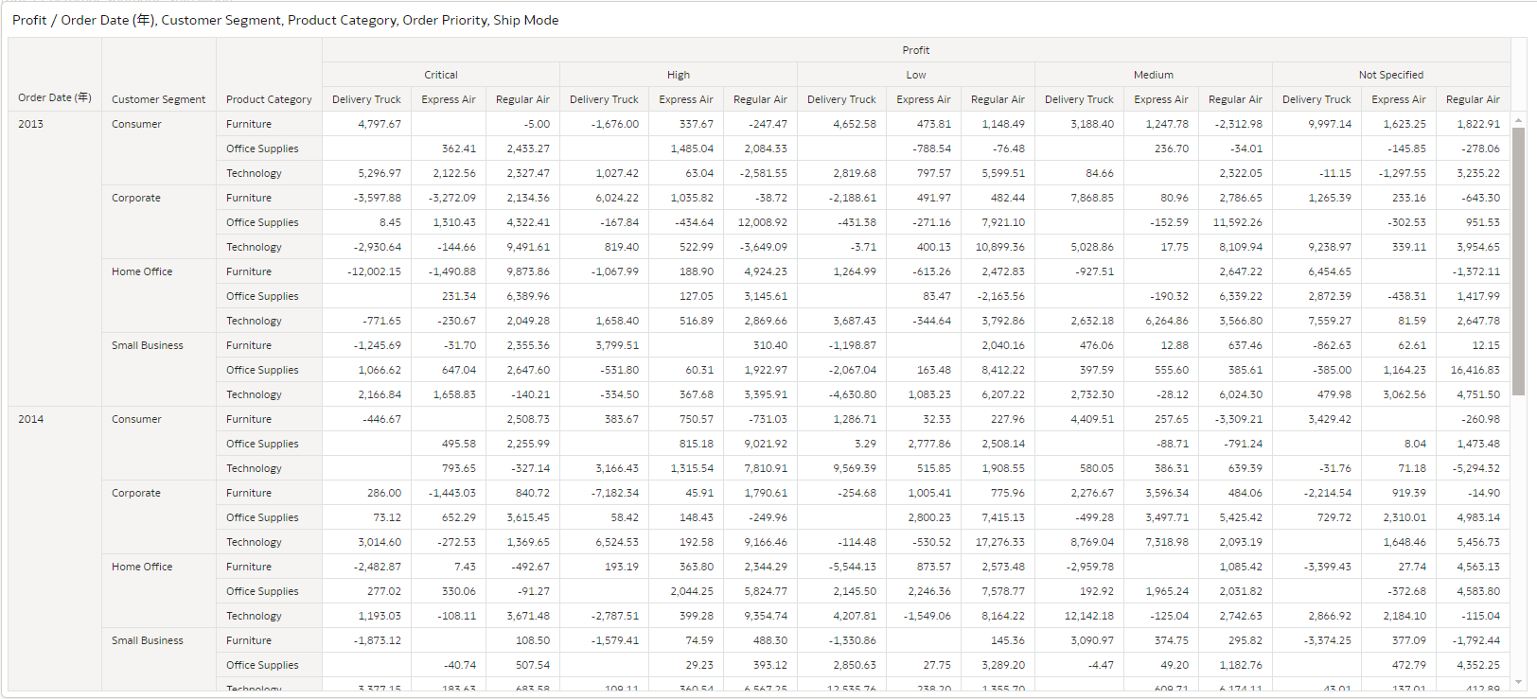Click the cell with value -5,544.13
Image resolution: width=1537 pixels, height=699 pixels.
click(841, 567)
